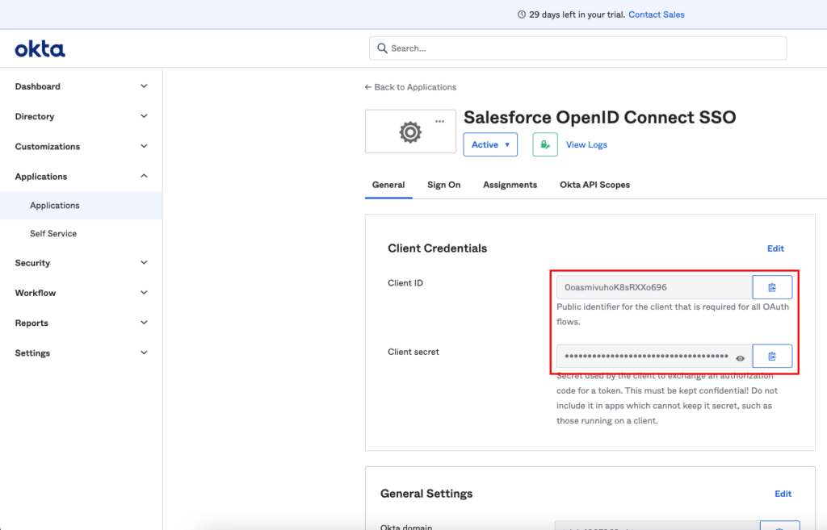Copy the Okta domain value

[779, 526]
